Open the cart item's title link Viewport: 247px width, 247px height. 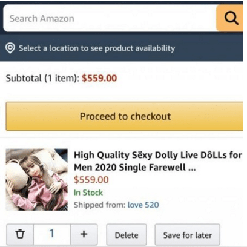(158, 161)
